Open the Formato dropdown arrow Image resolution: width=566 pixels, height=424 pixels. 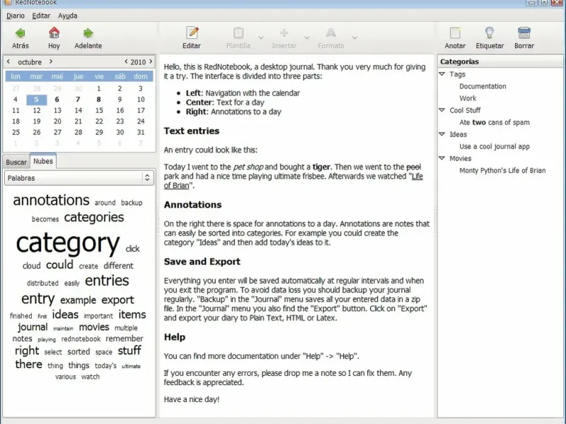pos(355,37)
